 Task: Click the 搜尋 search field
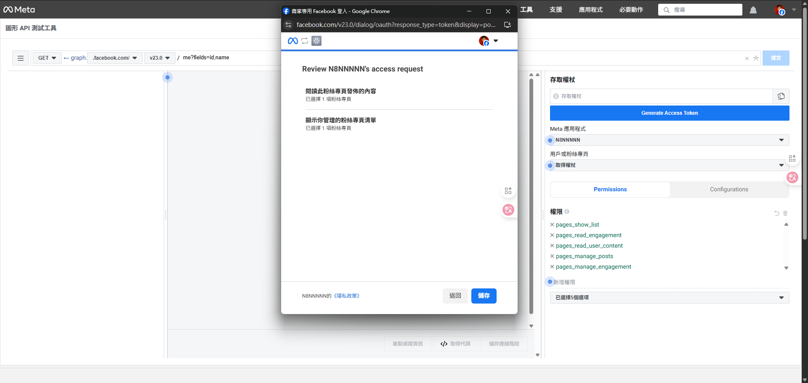click(700, 10)
